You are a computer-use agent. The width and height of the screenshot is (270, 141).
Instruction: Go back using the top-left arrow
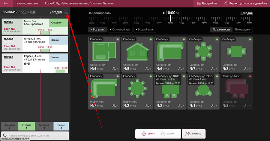point(6,3)
